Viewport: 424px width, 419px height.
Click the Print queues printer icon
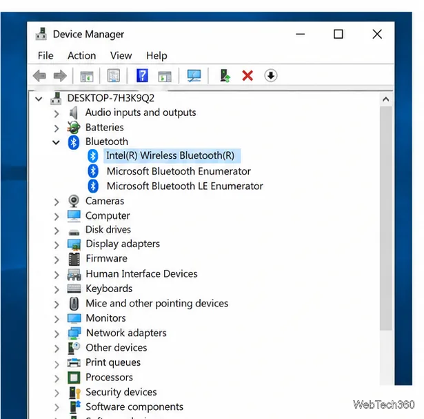(x=74, y=362)
